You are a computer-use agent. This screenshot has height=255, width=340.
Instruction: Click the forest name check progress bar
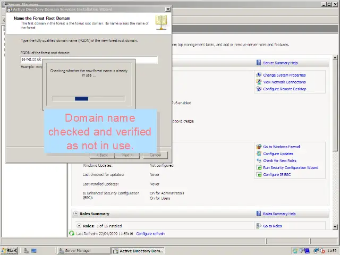coord(89,99)
